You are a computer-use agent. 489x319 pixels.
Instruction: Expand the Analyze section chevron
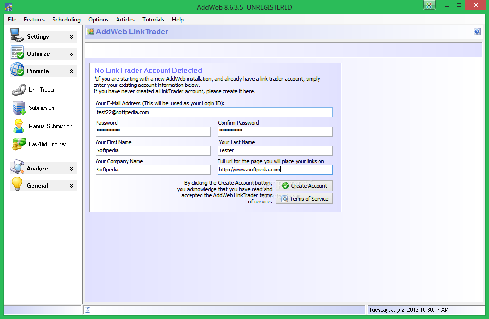tap(72, 169)
